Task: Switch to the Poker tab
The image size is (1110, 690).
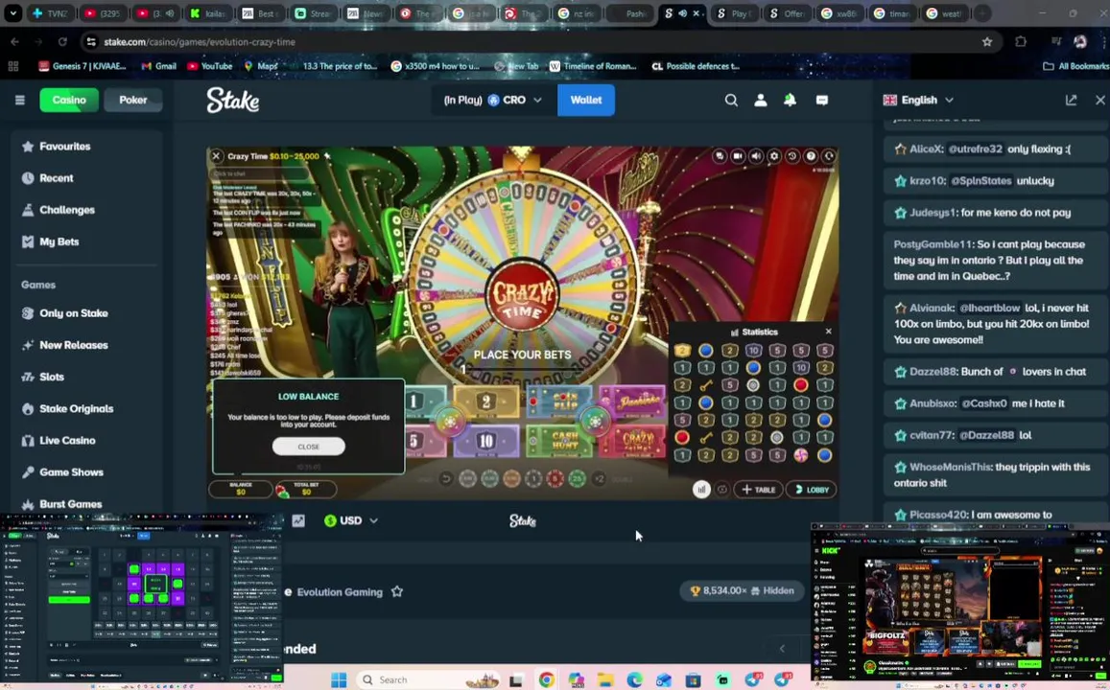Action: coord(133,101)
